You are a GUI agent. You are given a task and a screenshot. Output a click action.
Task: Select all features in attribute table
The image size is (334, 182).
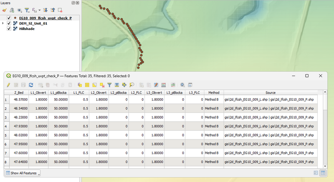tap(87, 85)
